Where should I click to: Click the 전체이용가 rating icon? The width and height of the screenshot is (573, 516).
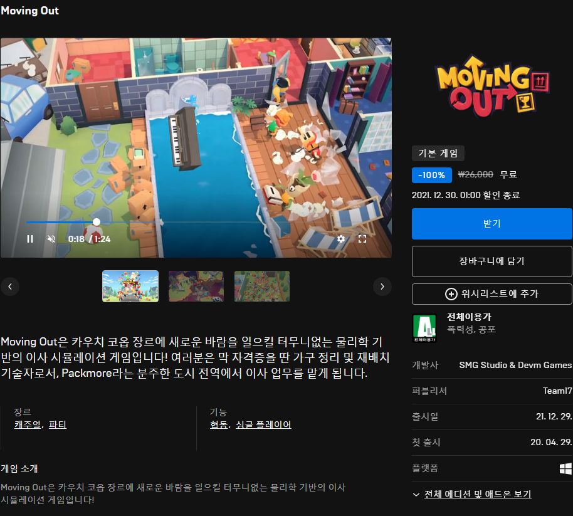click(x=424, y=328)
